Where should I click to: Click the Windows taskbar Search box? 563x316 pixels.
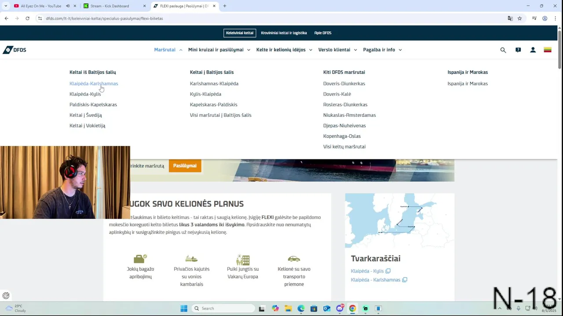point(224,309)
